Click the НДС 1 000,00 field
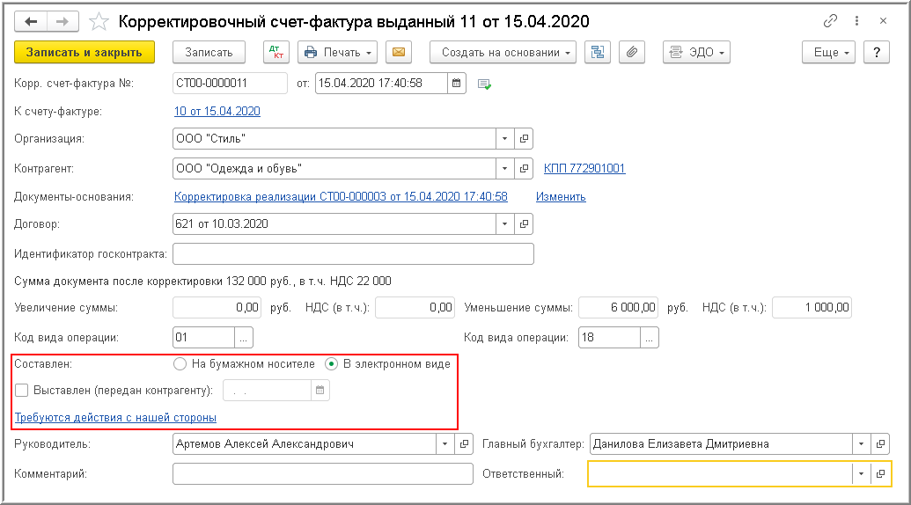Viewport: 911px width, 505px height. coord(812,308)
